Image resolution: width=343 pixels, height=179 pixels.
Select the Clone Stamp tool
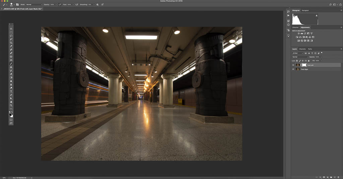pyautogui.click(x=11, y=67)
